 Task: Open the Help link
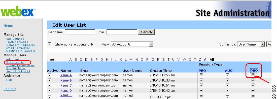pyautogui.click(x=9, y=80)
